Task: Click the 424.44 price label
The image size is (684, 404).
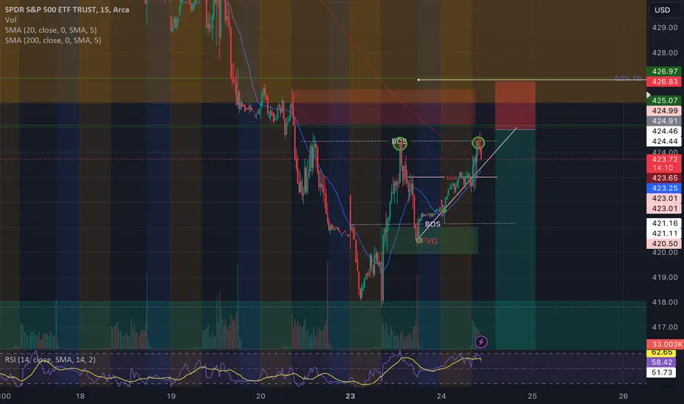Action: click(664, 141)
